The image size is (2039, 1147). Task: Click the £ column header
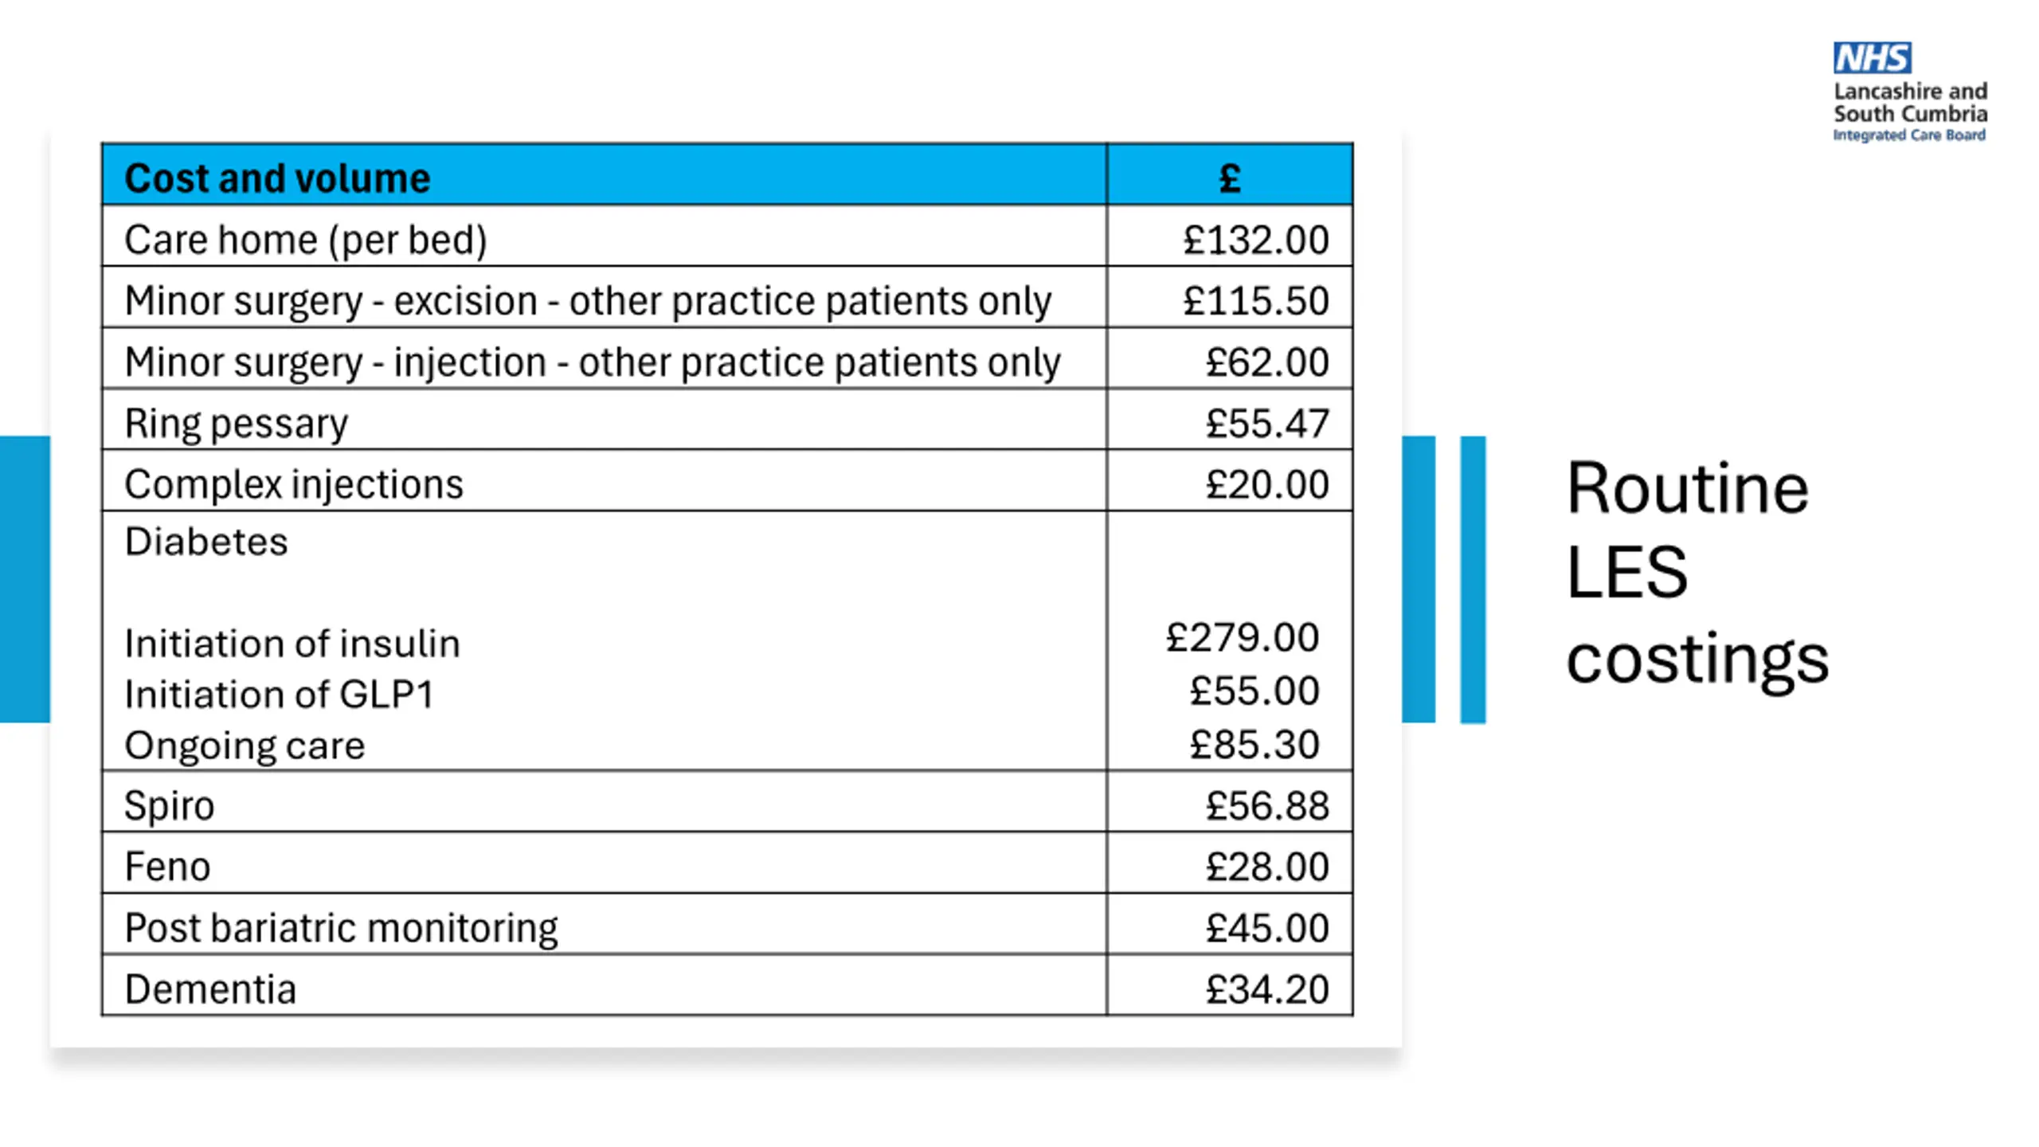1229,178
